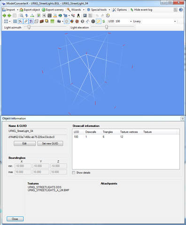Open the LOD 100 combo box
The width and height of the screenshot is (186, 225).
[124, 21]
